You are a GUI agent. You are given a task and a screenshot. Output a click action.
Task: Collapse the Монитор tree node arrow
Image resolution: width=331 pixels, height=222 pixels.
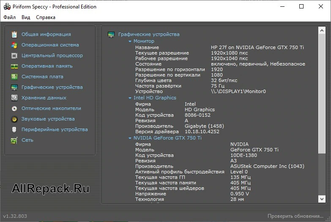(130, 41)
